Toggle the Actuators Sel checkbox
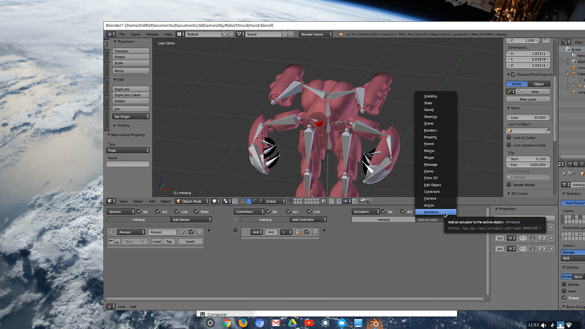The width and height of the screenshot is (585, 329). [383, 211]
